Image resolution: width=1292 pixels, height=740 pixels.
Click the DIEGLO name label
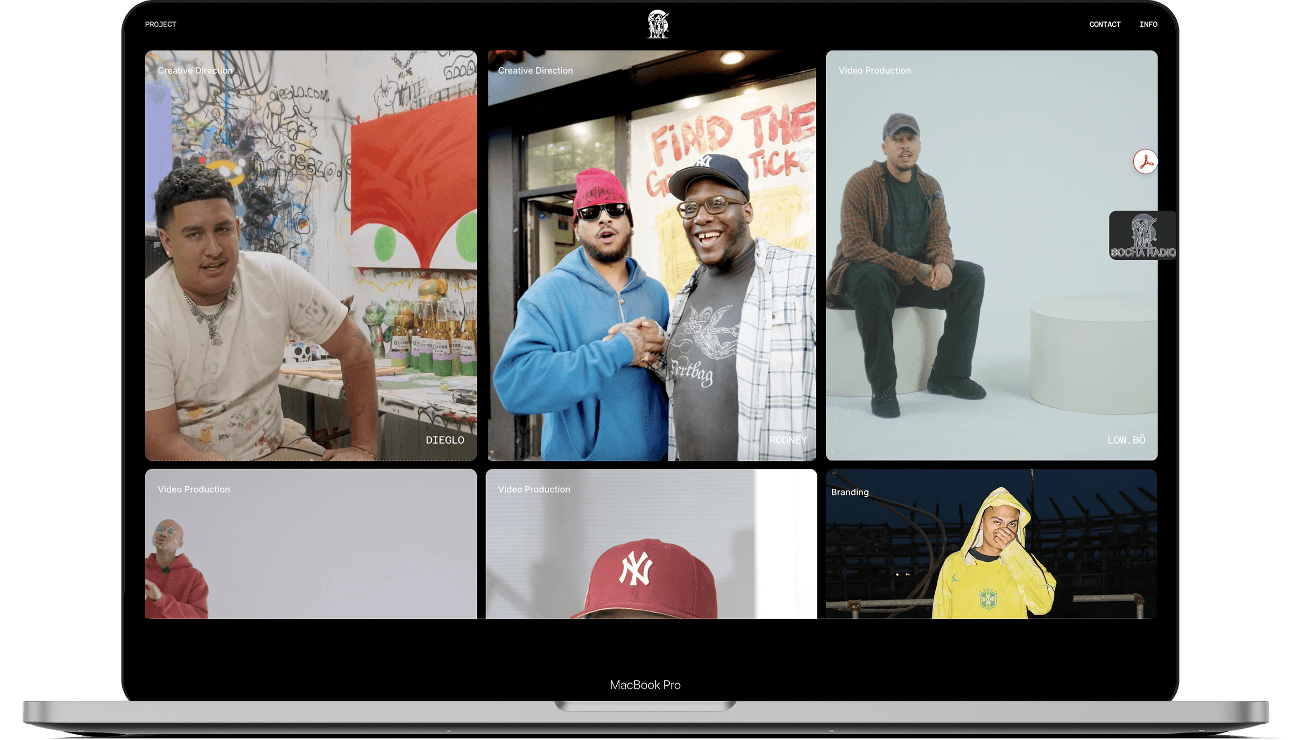(444, 440)
